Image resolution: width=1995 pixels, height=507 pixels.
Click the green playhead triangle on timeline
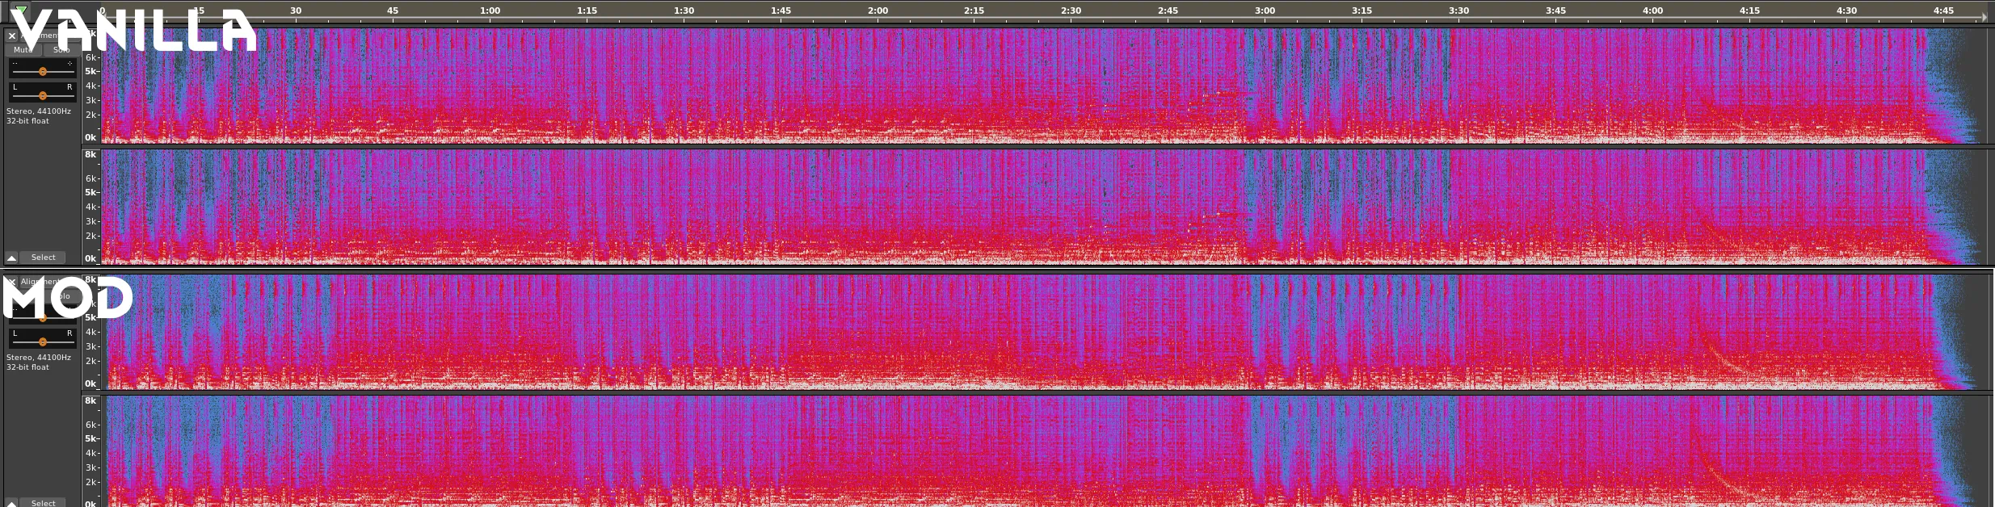(22, 10)
